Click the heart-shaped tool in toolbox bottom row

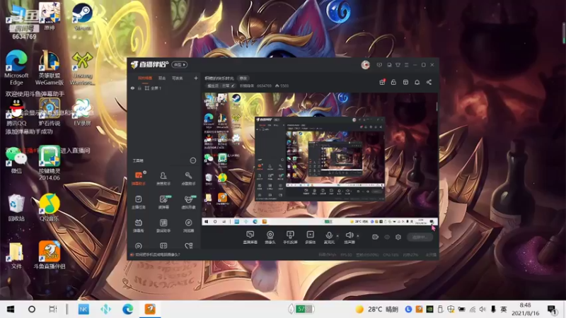pyautogui.click(x=188, y=246)
